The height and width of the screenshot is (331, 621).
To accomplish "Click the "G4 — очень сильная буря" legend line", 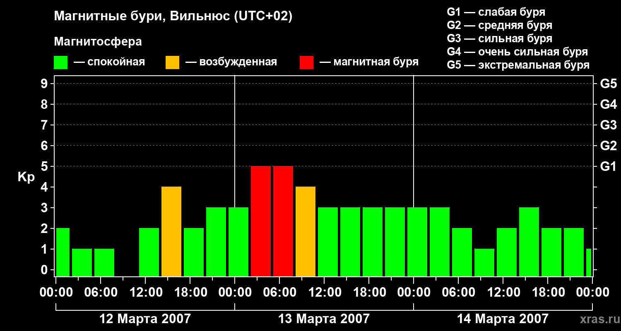I will pyautogui.click(x=517, y=52).
